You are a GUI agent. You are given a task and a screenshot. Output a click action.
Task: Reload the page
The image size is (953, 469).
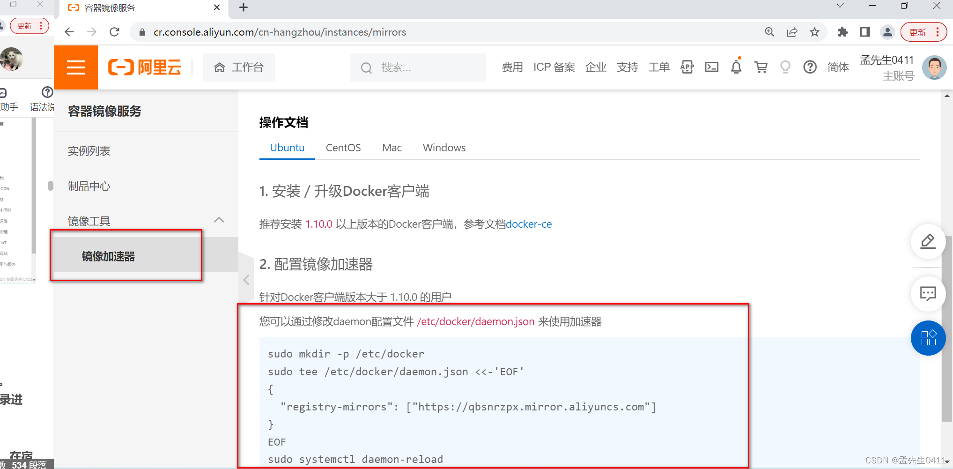114,32
